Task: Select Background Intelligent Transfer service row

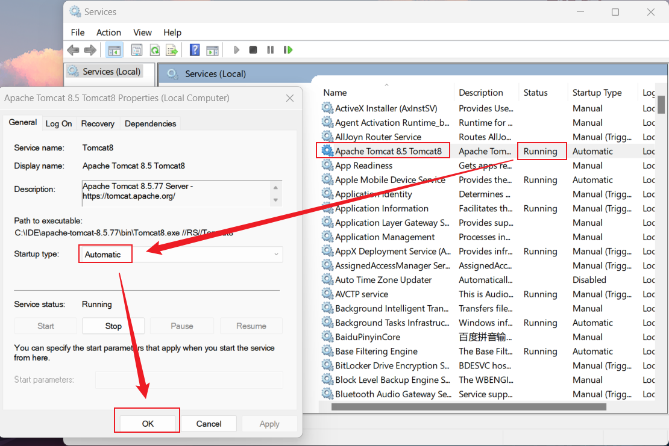Action: point(489,308)
